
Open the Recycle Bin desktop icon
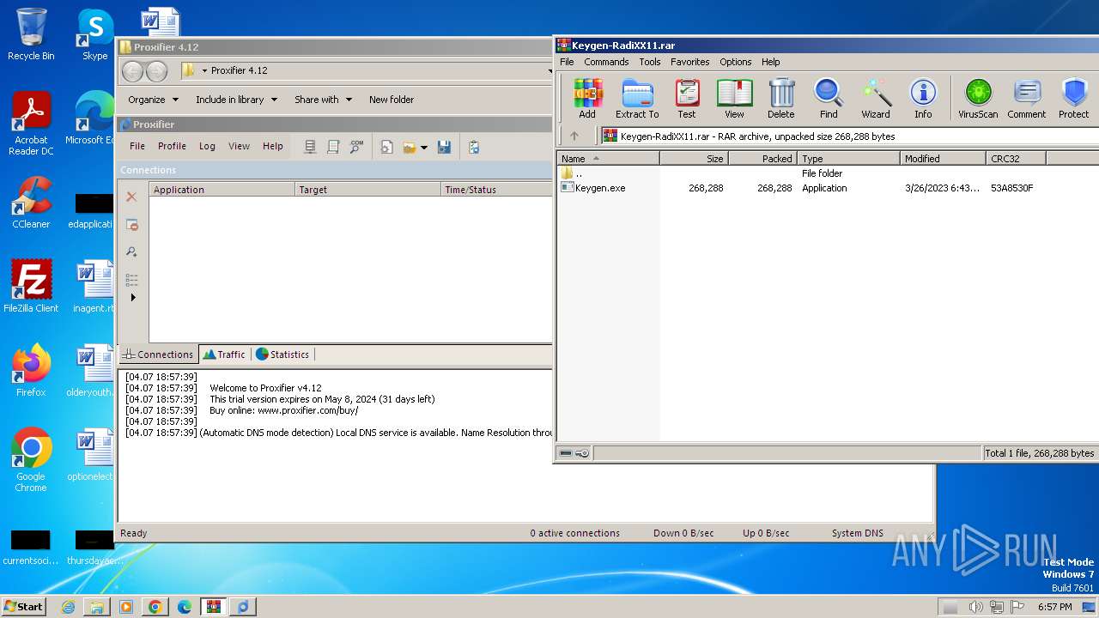point(31,34)
